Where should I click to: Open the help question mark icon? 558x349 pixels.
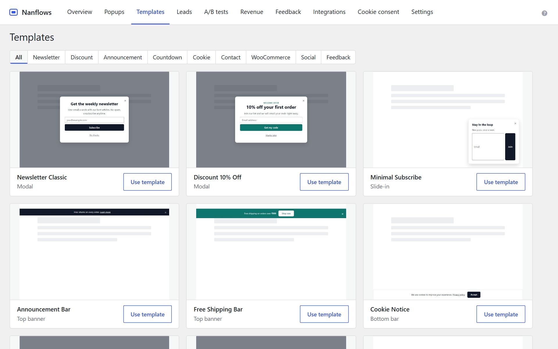click(x=544, y=13)
